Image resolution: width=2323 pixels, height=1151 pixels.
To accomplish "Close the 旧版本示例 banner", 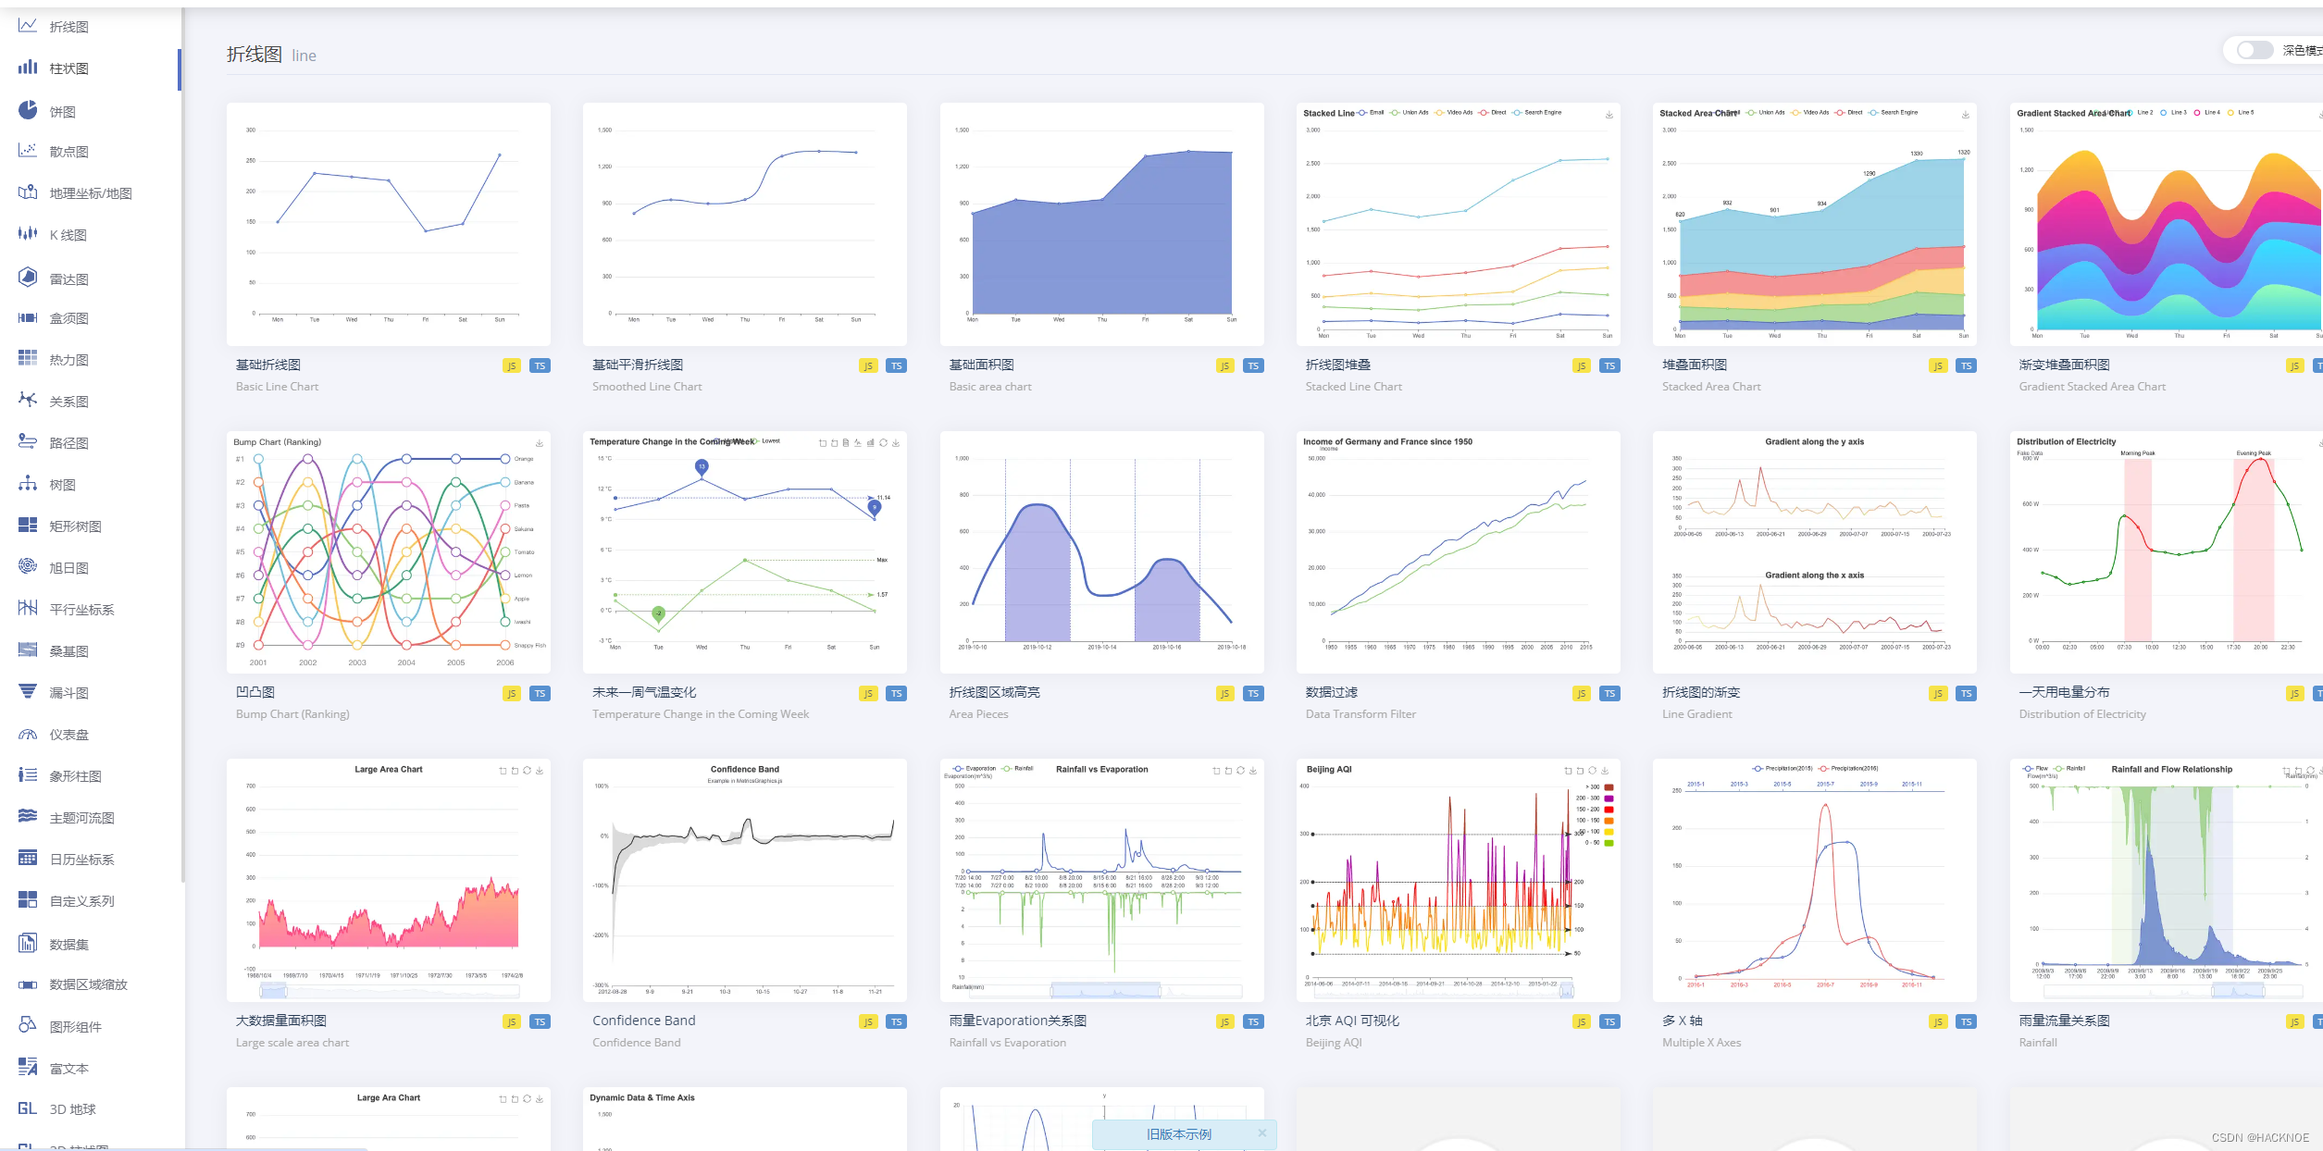I will (x=1261, y=1132).
